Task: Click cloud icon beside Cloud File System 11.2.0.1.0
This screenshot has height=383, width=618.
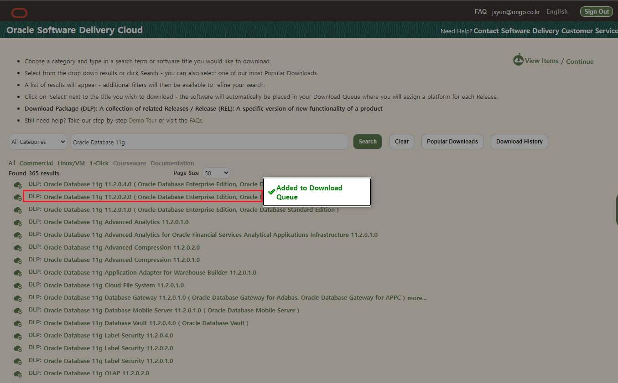Action: pyautogui.click(x=18, y=286)
